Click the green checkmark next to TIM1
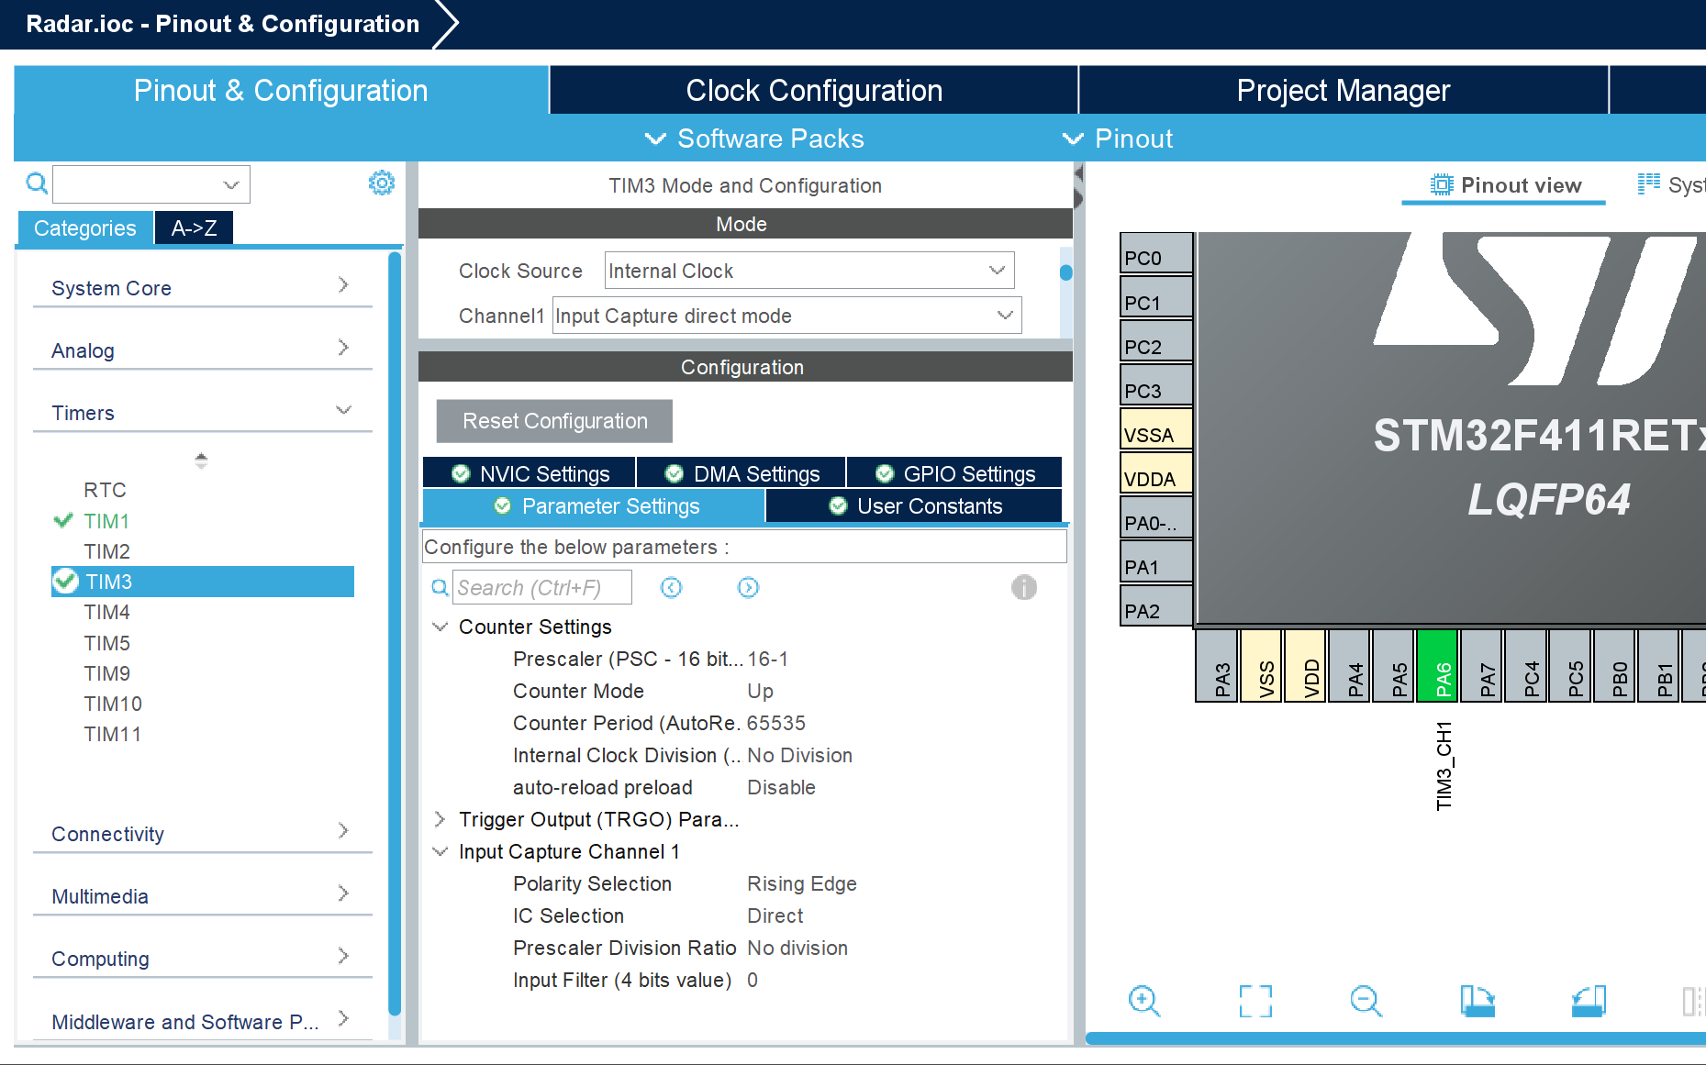The image size is (1706, 1065). [x=63, y=521]
